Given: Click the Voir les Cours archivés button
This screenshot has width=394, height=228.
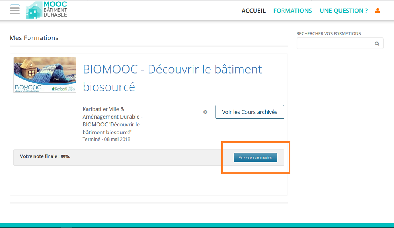Looking at the screenshot, I should point(249,112).
